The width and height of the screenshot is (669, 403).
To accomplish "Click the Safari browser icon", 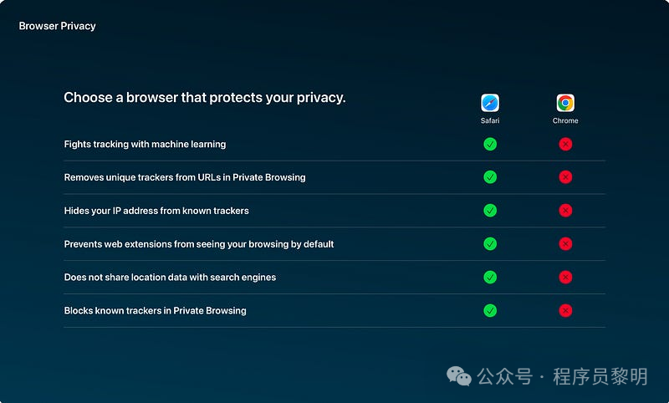I will 490,103.
